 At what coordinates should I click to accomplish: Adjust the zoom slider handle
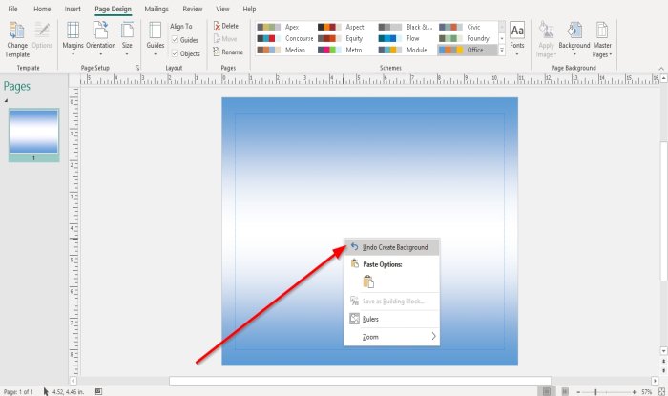coord(595,392)
